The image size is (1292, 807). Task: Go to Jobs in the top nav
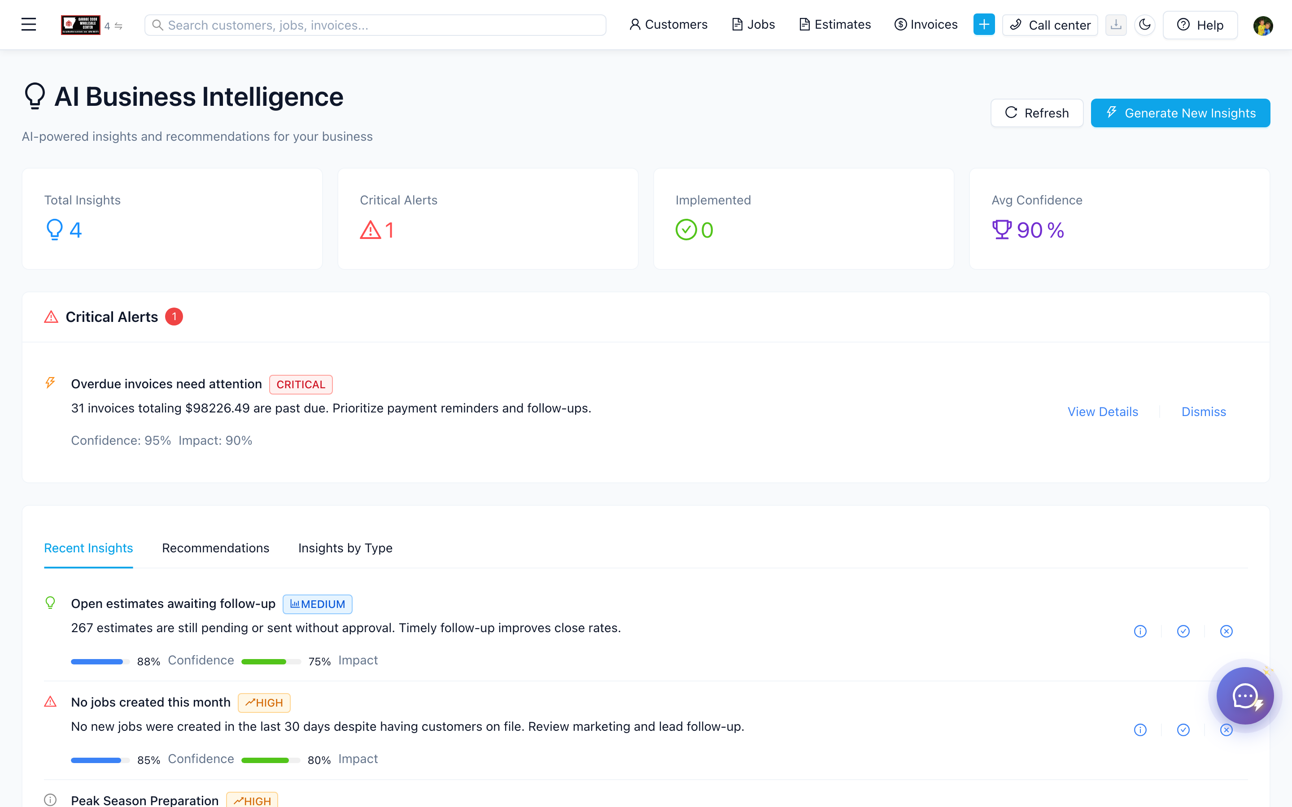753,25
